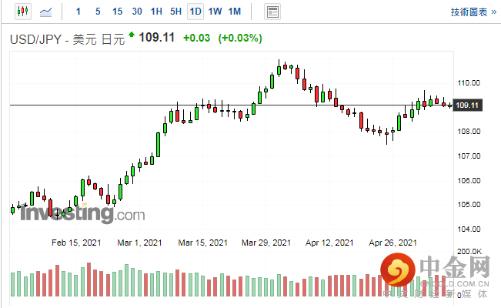Switch to line chart type
The image size is (501, 308).
coord(45,12)
